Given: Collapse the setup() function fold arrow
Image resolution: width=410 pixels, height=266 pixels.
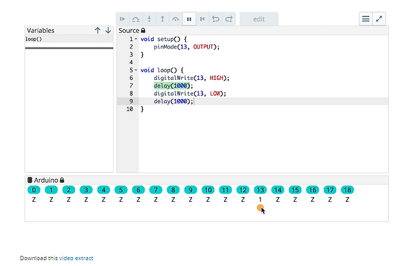Looking at the screenshot, I should point(136,39).
